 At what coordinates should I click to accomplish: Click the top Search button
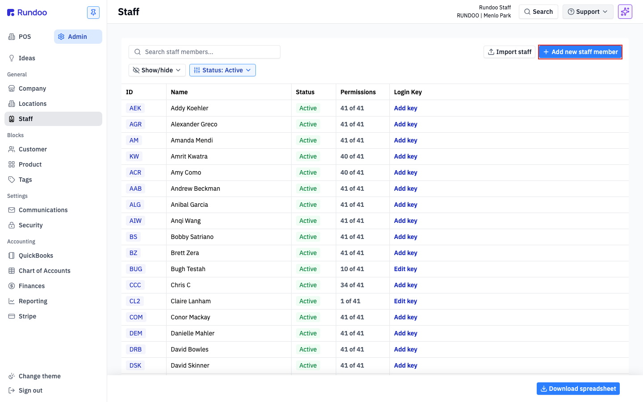[x=539, y=12]
